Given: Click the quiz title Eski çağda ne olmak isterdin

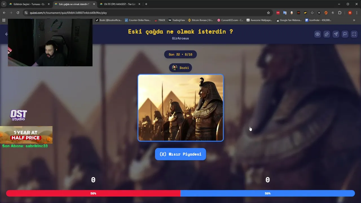Looking at the screenshot, I should 180,32.
